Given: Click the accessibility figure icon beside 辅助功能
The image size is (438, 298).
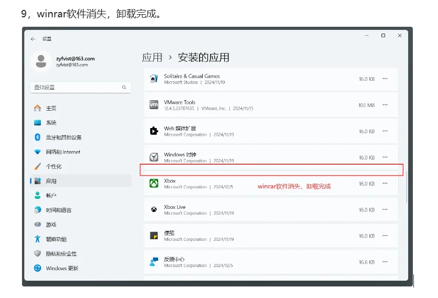Looking at the screenshot, I should click(37, 239).
